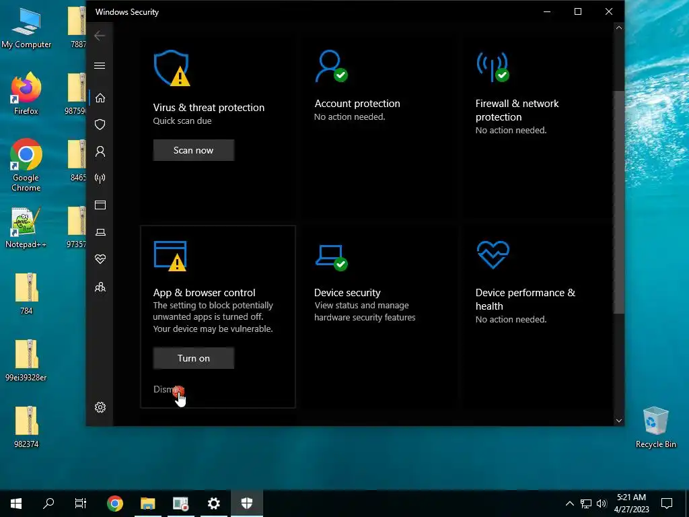Click Windows Security shield on taskbar
Viewport: 689px width, 517px height.
[246, 504]
